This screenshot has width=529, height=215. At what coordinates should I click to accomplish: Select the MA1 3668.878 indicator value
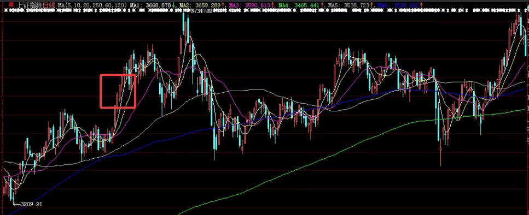(x=150, y=5)
